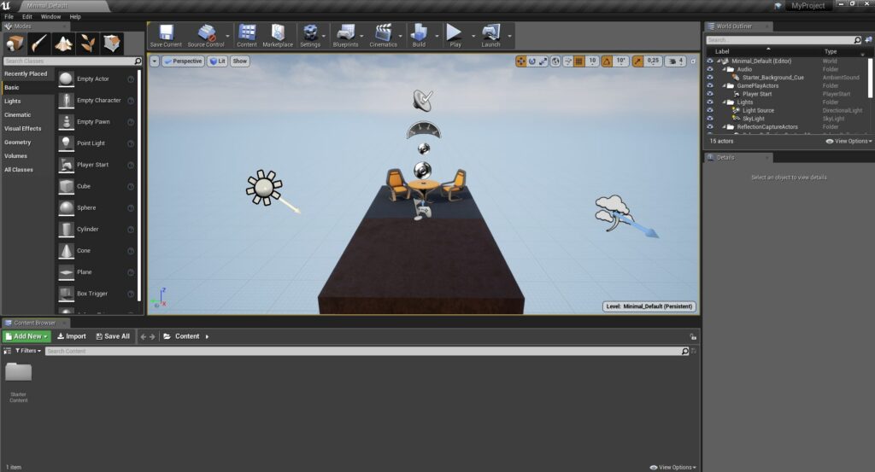
Task: Select the Geometry Editing mode icon
Action: click(x=112, y=44)
